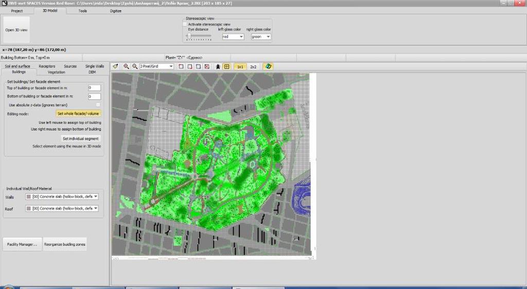Click the Top of building height input field
The width and height of the screenshot is (527, 289).
coord(95,88)
